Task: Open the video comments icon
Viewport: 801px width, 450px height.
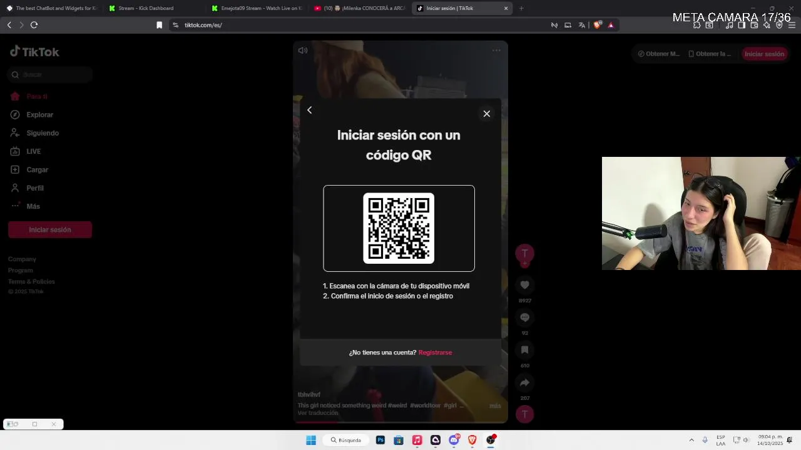Action: [524, 317]
